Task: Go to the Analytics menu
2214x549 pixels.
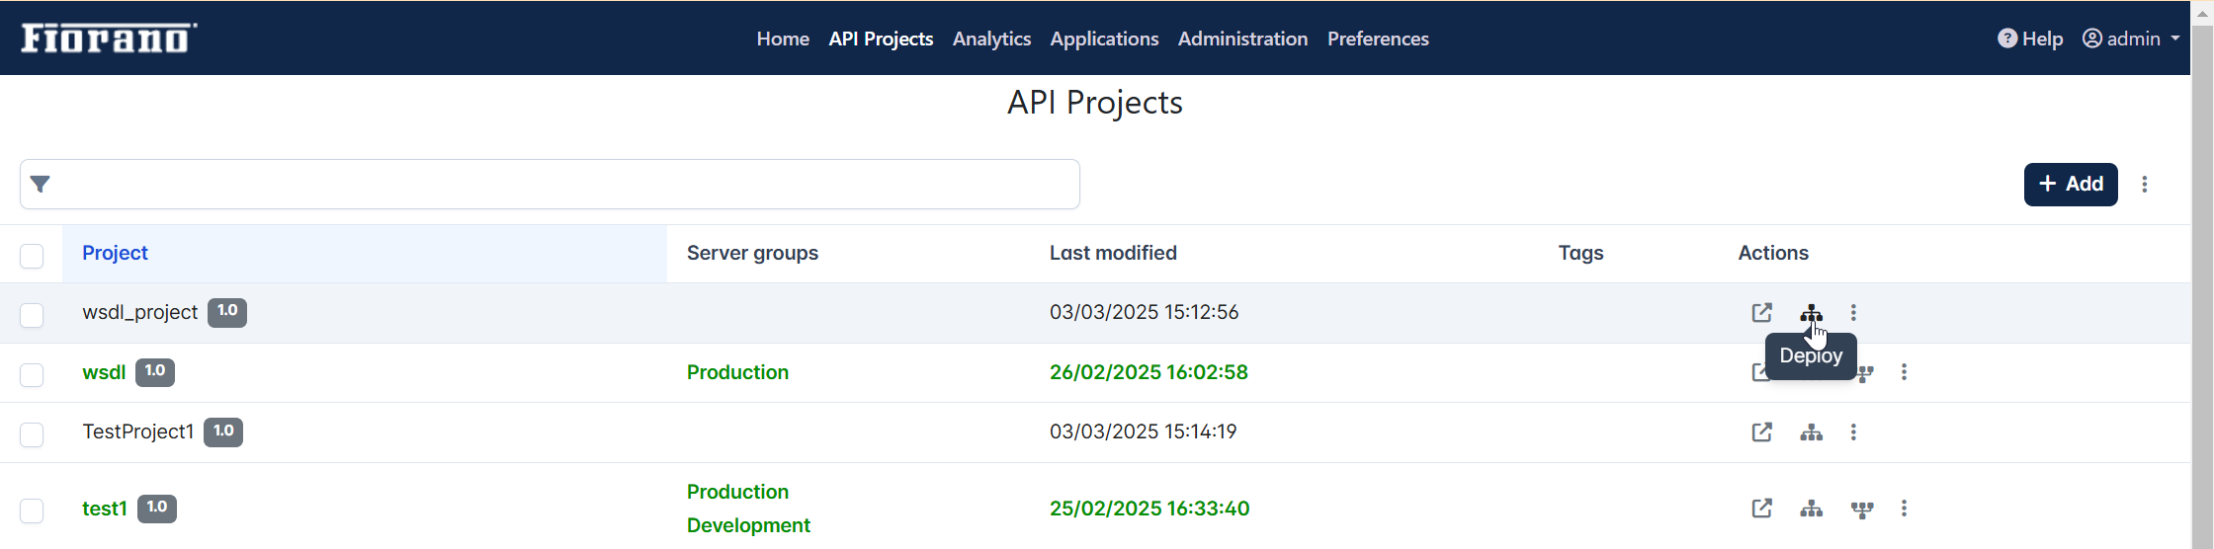Action: (x=991, y=39)
